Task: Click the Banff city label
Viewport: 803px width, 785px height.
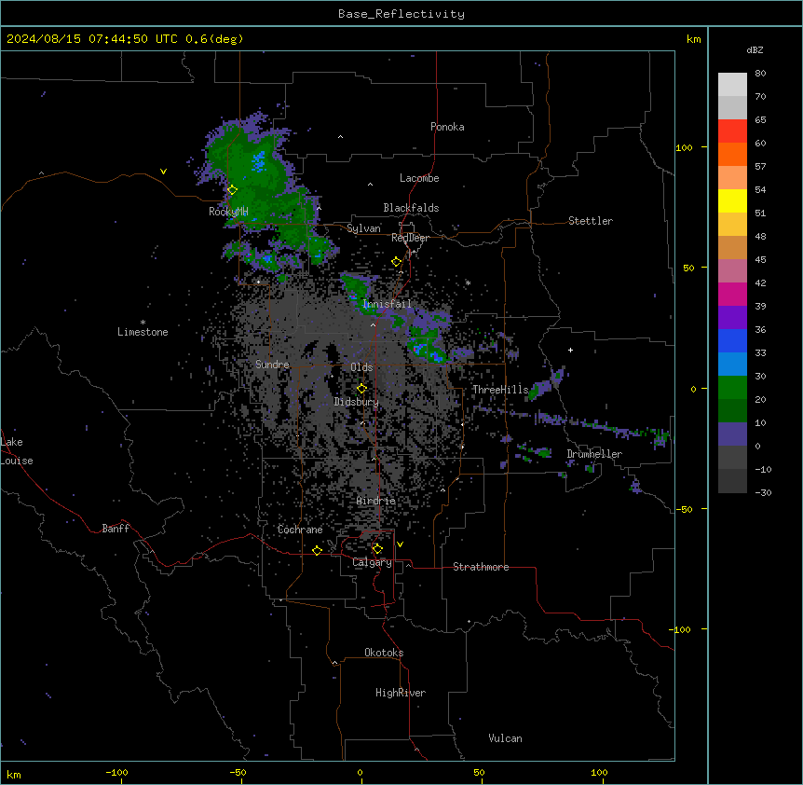Action: 116,529
